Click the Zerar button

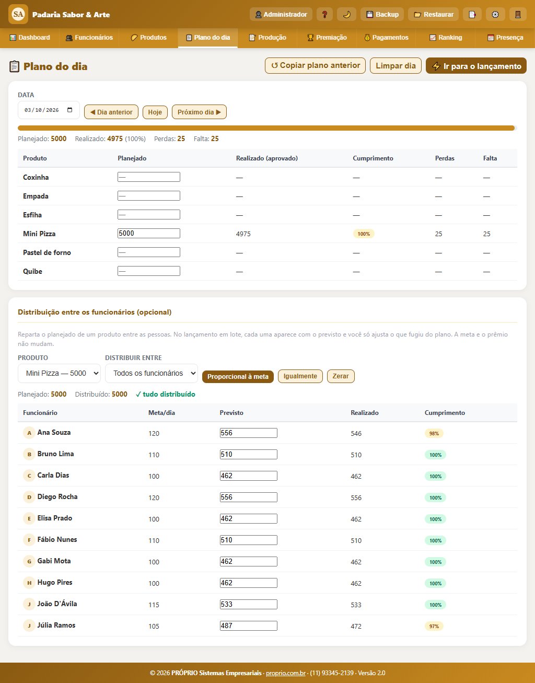[341, 376]
